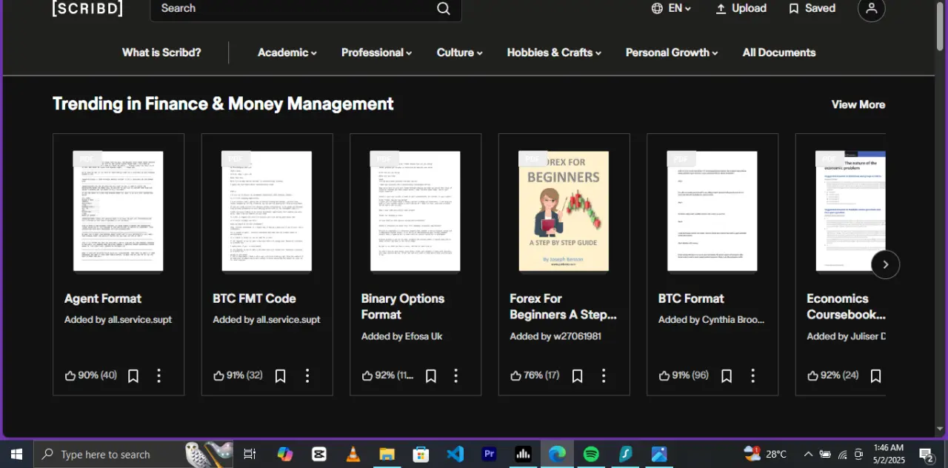
Task: Click thumbs-up on BTC FMT Code card
Action: [x=218, y=375]
